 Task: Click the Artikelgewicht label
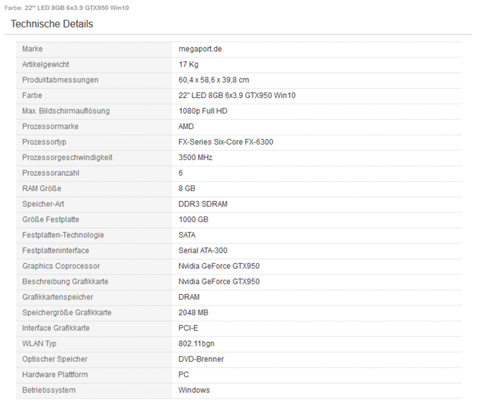tap(45, 64)
